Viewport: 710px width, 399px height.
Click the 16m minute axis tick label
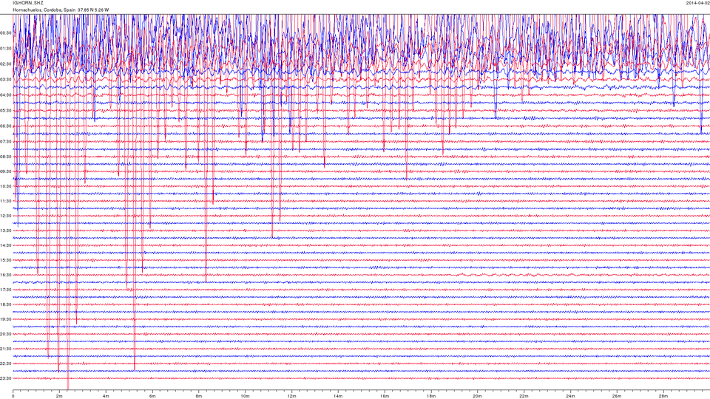[x=385, y=396]
